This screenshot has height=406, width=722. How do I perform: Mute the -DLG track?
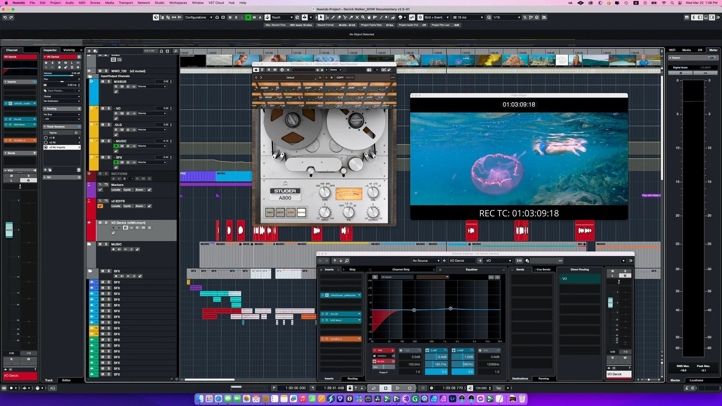[103, 125]
